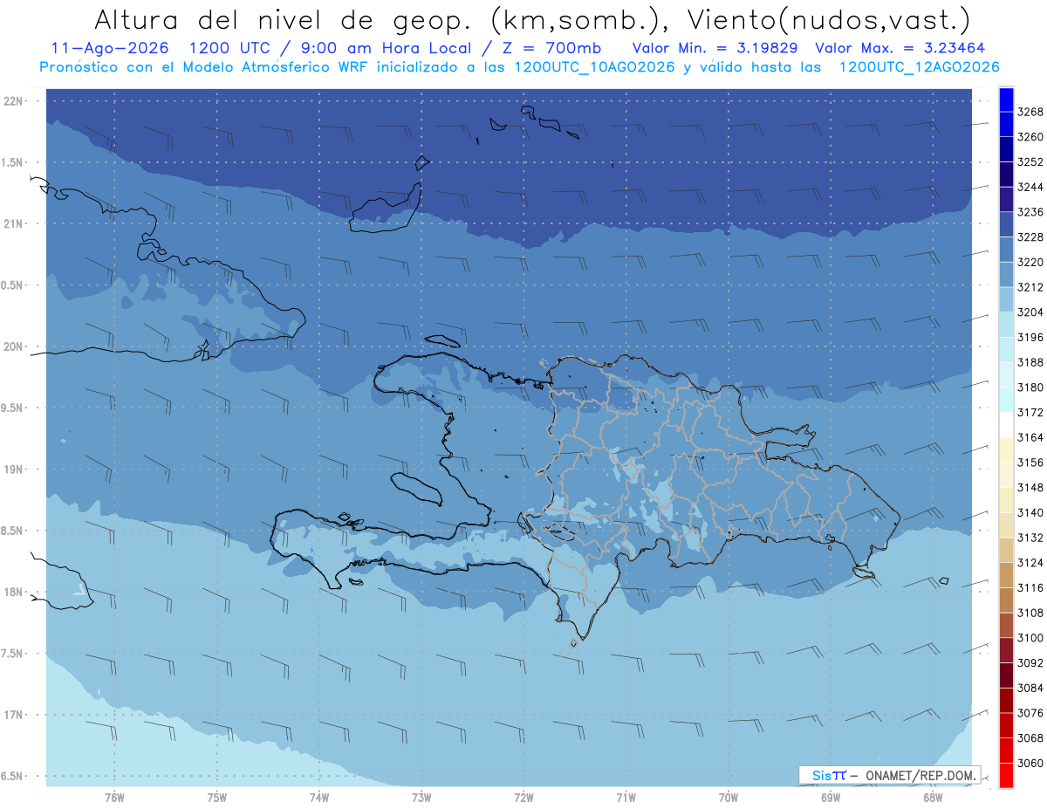Click the color swatch between 3068 and 3060
Viewport: 1047px width, 809px height.
click(x=1006, y=751)
